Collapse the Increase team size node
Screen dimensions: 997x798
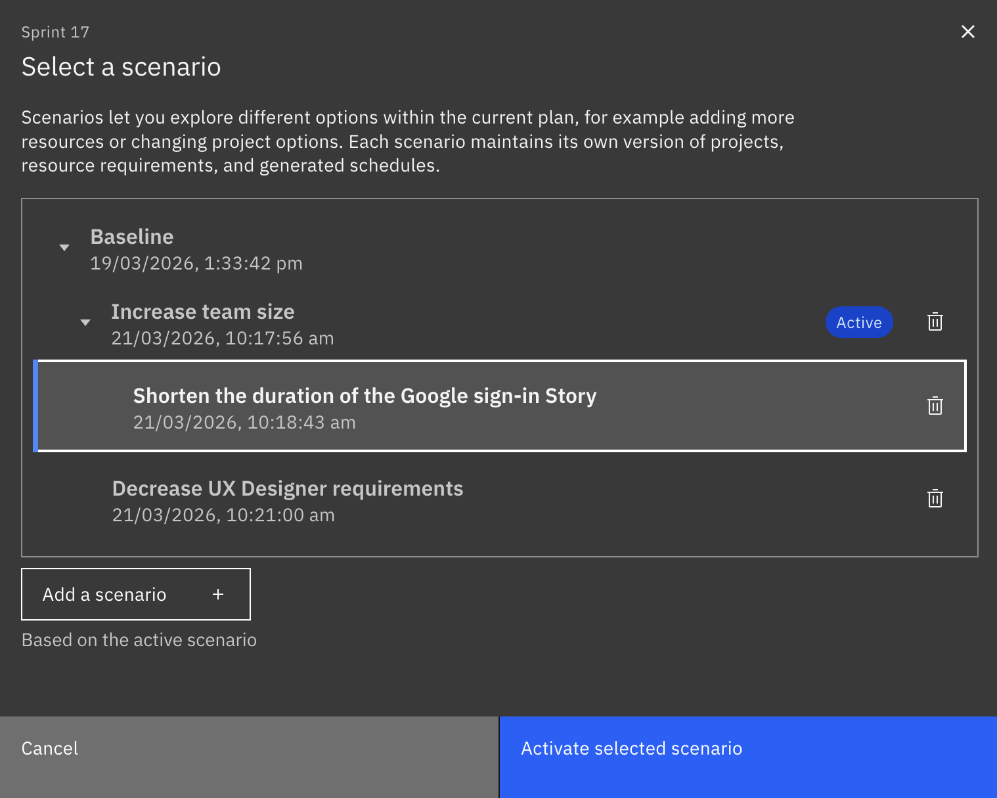click(85, 323)
